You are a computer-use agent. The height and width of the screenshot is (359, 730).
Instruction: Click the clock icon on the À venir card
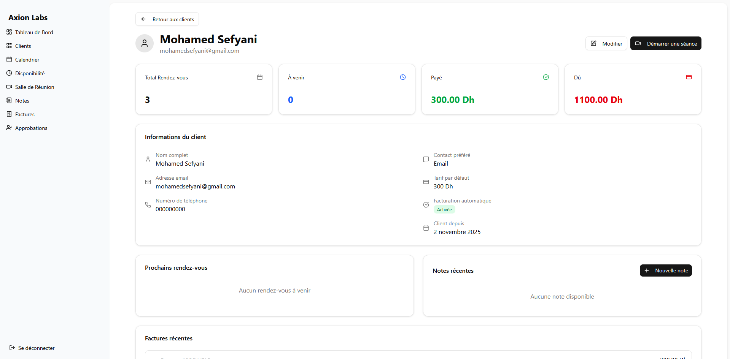click(402, 77)
